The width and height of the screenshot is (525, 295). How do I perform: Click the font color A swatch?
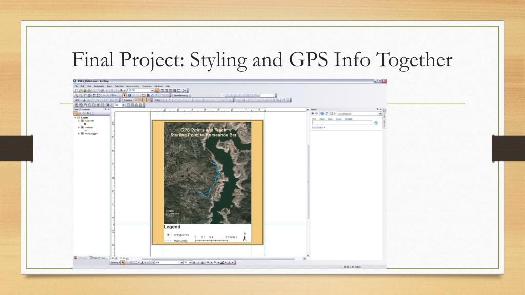tap(208, 263)
